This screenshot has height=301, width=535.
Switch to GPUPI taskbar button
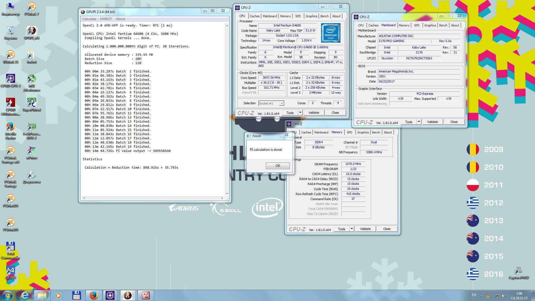128,295
